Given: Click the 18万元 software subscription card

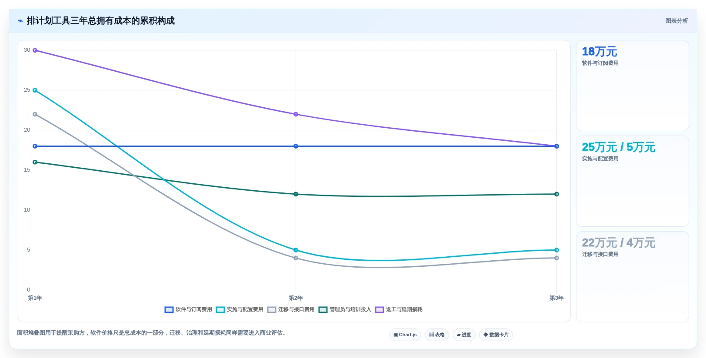Looking at the screenshot, I should point(633,86).
